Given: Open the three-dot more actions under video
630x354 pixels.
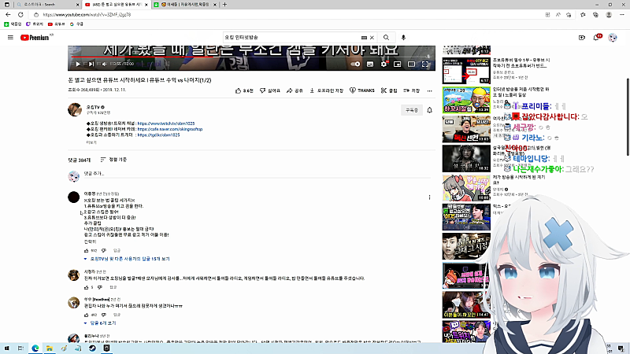Looking at the screenshot, I should pos(429,90).
